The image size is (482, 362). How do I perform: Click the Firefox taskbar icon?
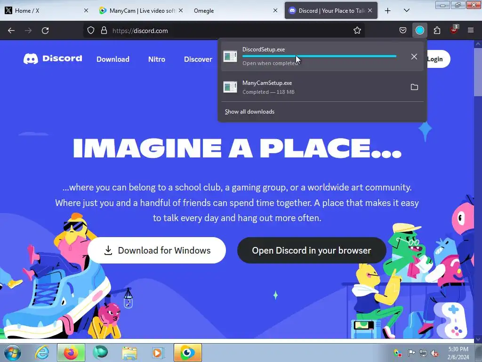(x=71, y=353)
